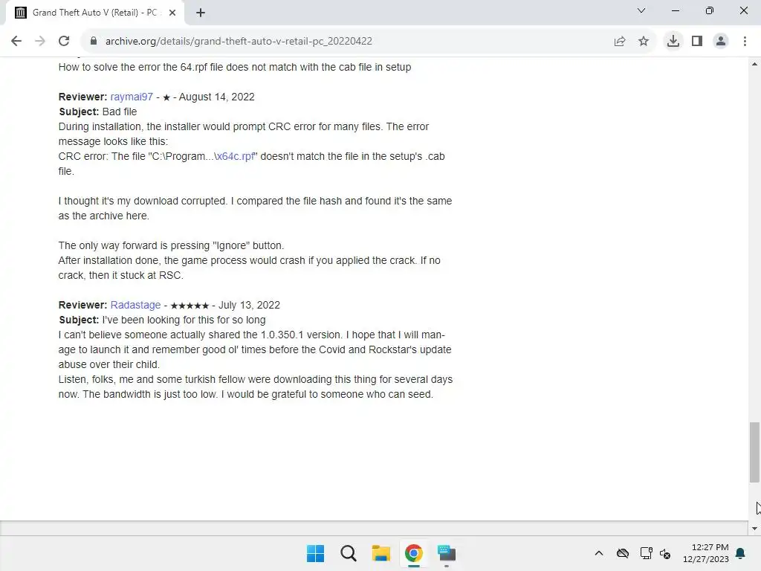Image resolution: width=761 pixels, height=571 pixels.
Task: Open Windows Start menu
Action: click(315, 553)
